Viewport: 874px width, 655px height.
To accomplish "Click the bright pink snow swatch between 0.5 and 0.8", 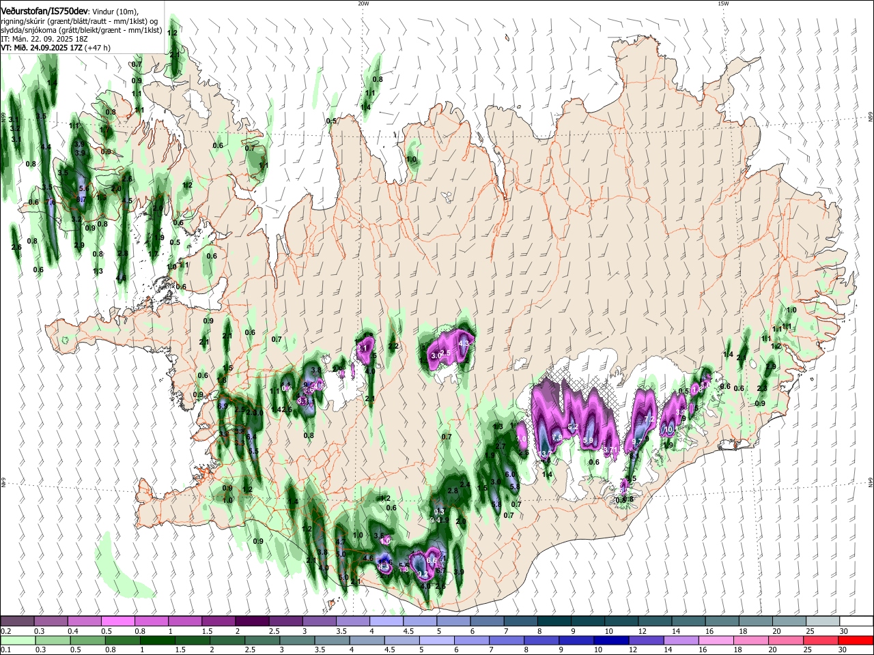I will pyautogui.click(x=118, y=622).
